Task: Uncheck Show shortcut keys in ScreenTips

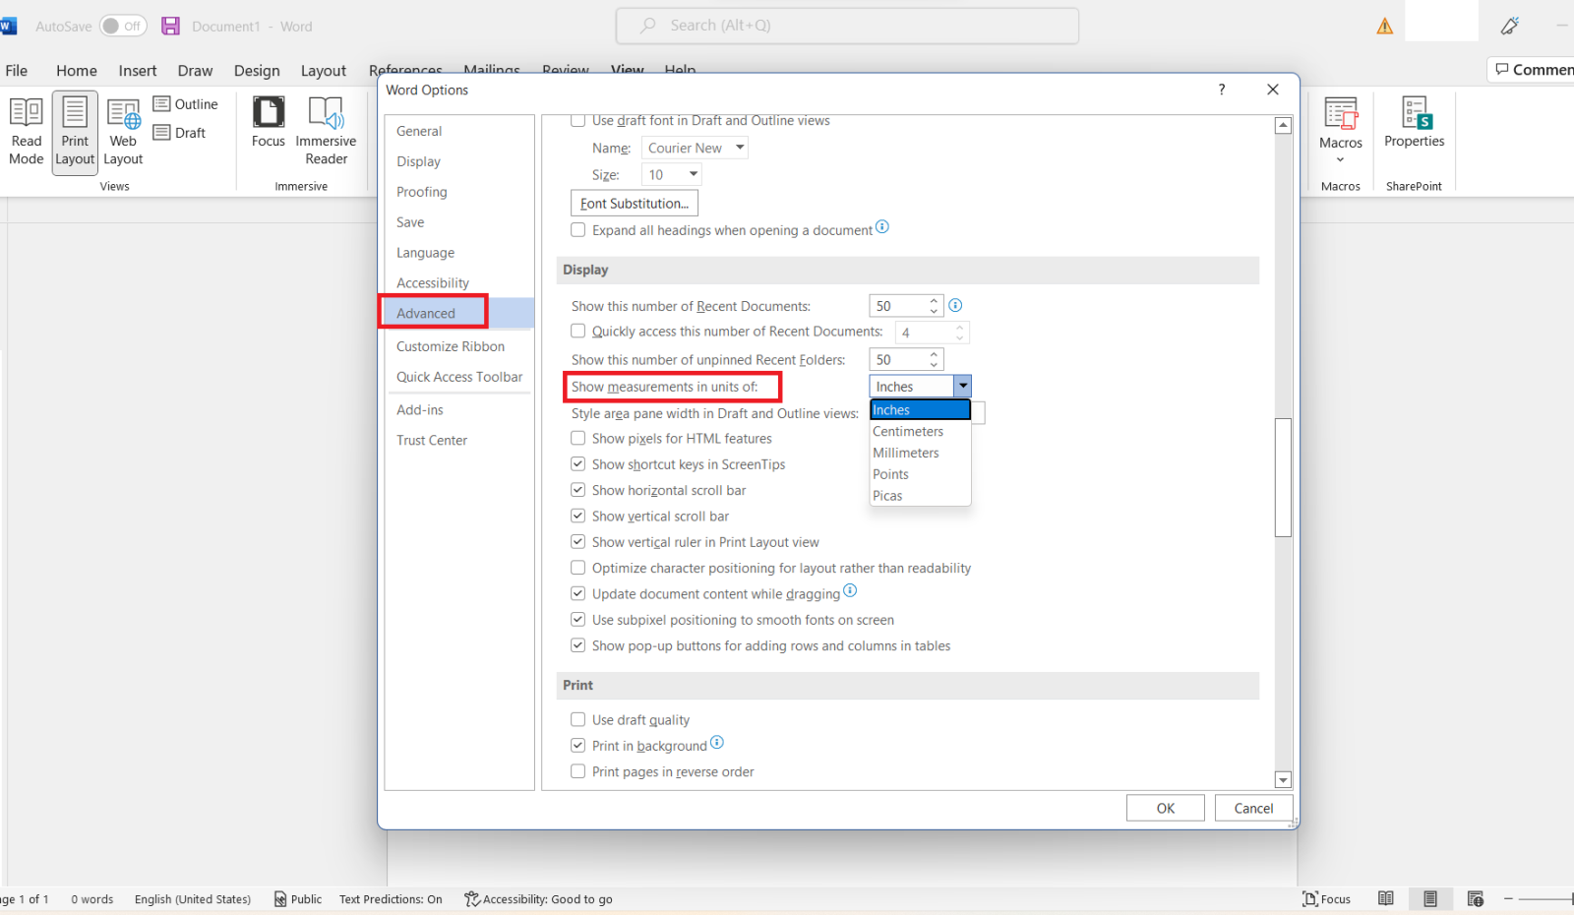Action: 578,464
